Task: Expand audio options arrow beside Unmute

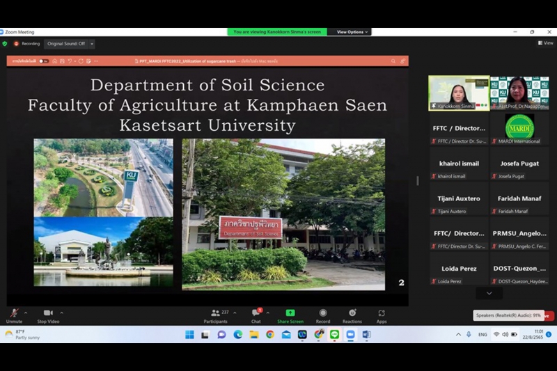Action: (26, 313)
